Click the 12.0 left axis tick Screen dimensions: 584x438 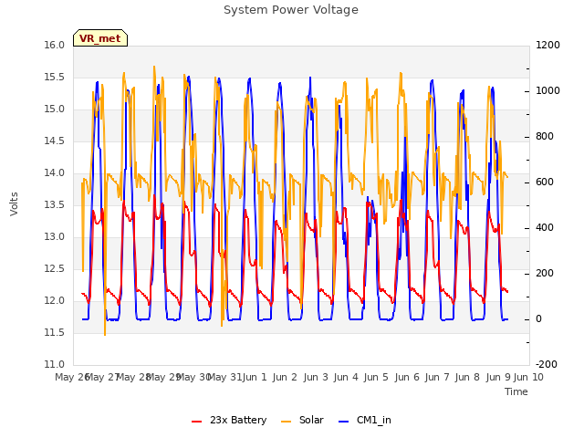(x=55, y=300)
